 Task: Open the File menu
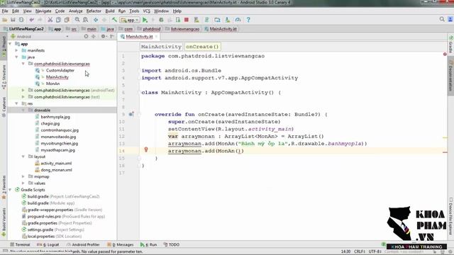[5, 11]
